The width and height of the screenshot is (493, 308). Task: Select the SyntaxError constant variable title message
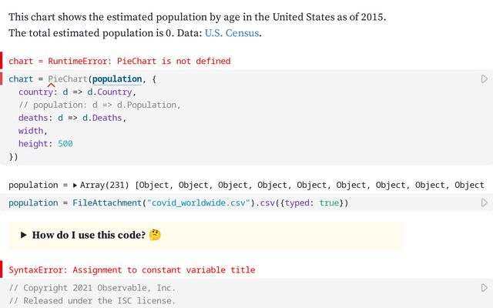pyautogui.click(x=132, y=270)
